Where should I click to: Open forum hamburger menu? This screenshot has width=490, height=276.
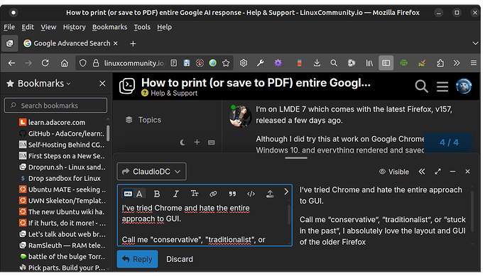click(x=442, y=87)
